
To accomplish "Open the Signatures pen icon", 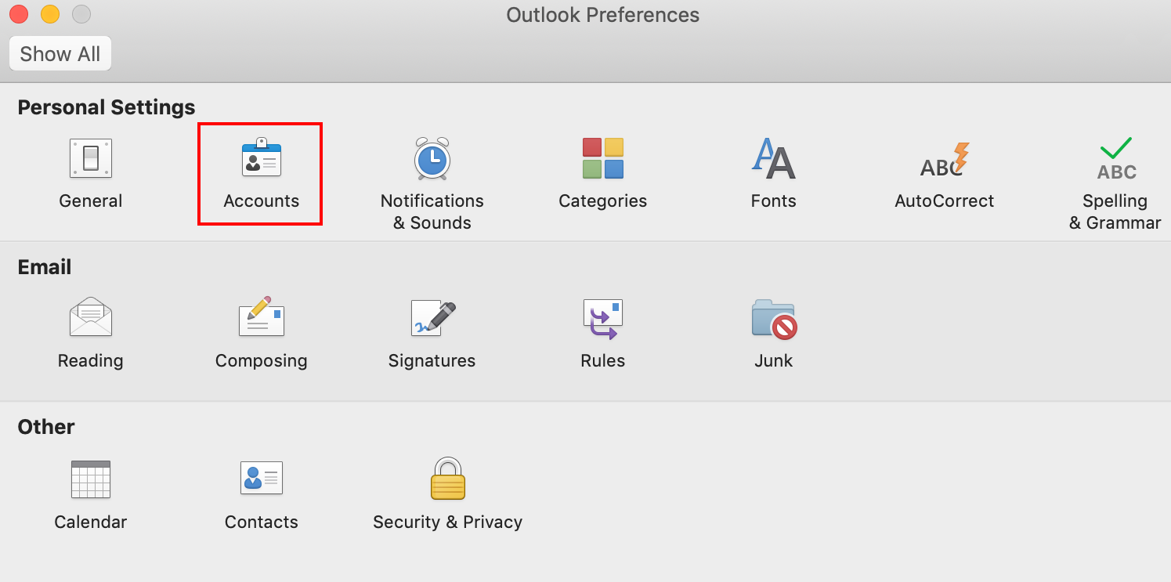I will click(432, 318).
